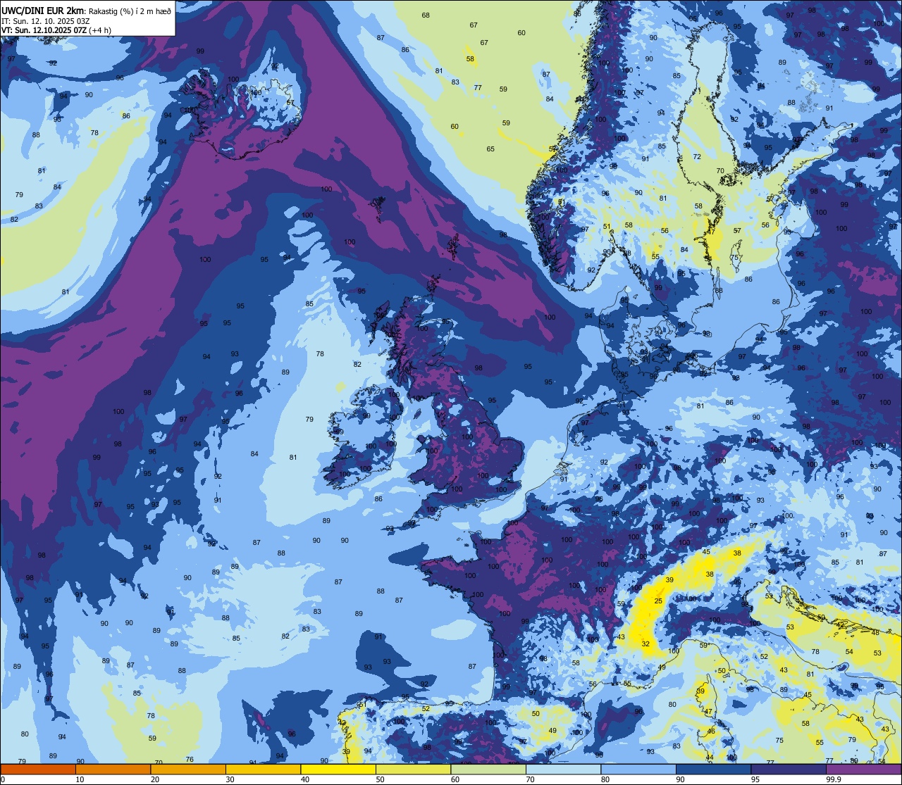
Task: Click the legend tick label '40'
Action: (x=305, y=779)
